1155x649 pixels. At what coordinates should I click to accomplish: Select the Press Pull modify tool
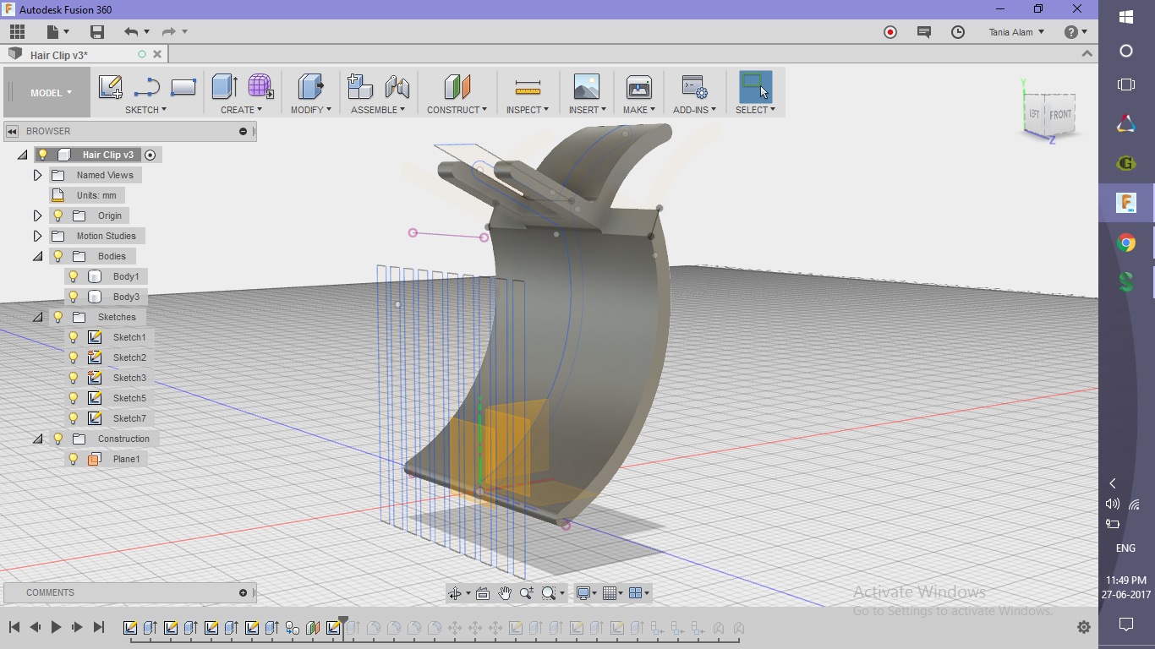(x=310, y=86)
